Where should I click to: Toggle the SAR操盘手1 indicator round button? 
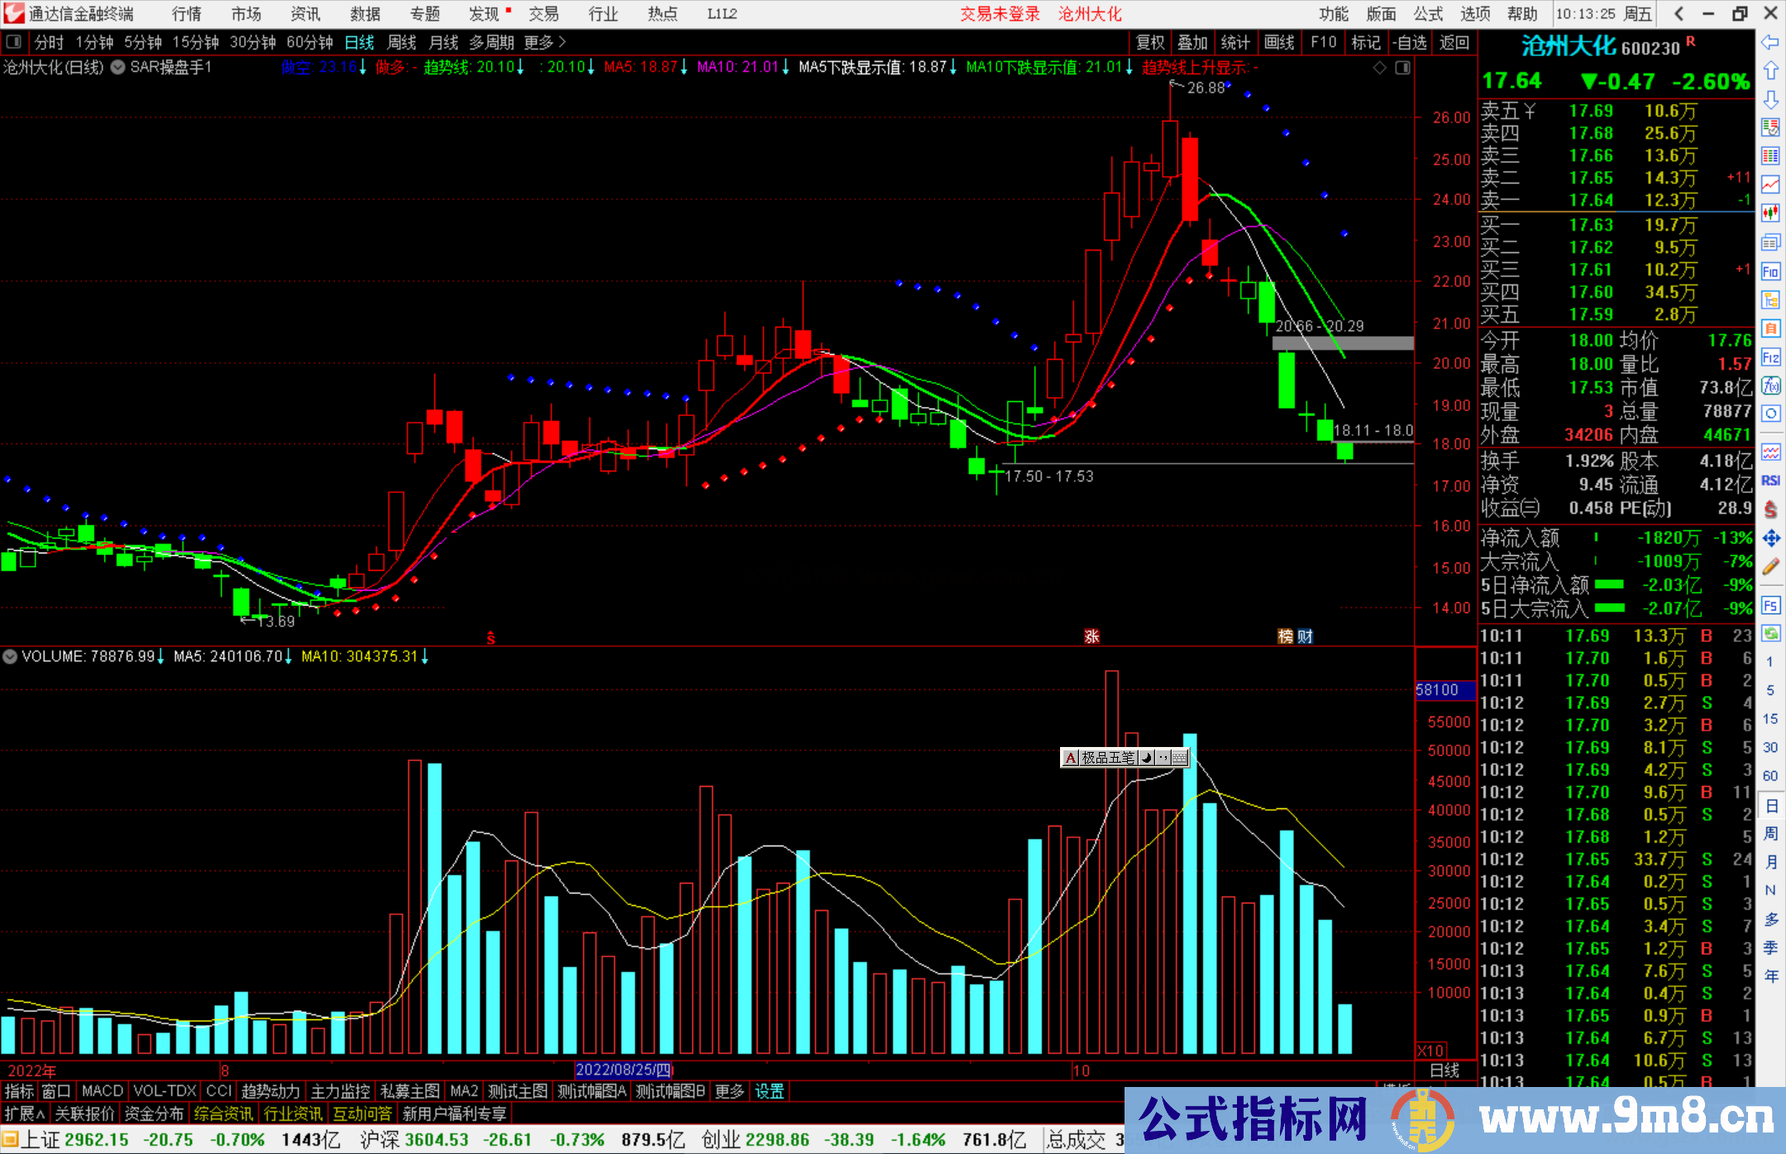point(118,67)
